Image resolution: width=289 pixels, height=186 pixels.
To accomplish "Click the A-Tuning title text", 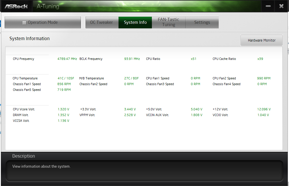I will [x=48, y=6].
